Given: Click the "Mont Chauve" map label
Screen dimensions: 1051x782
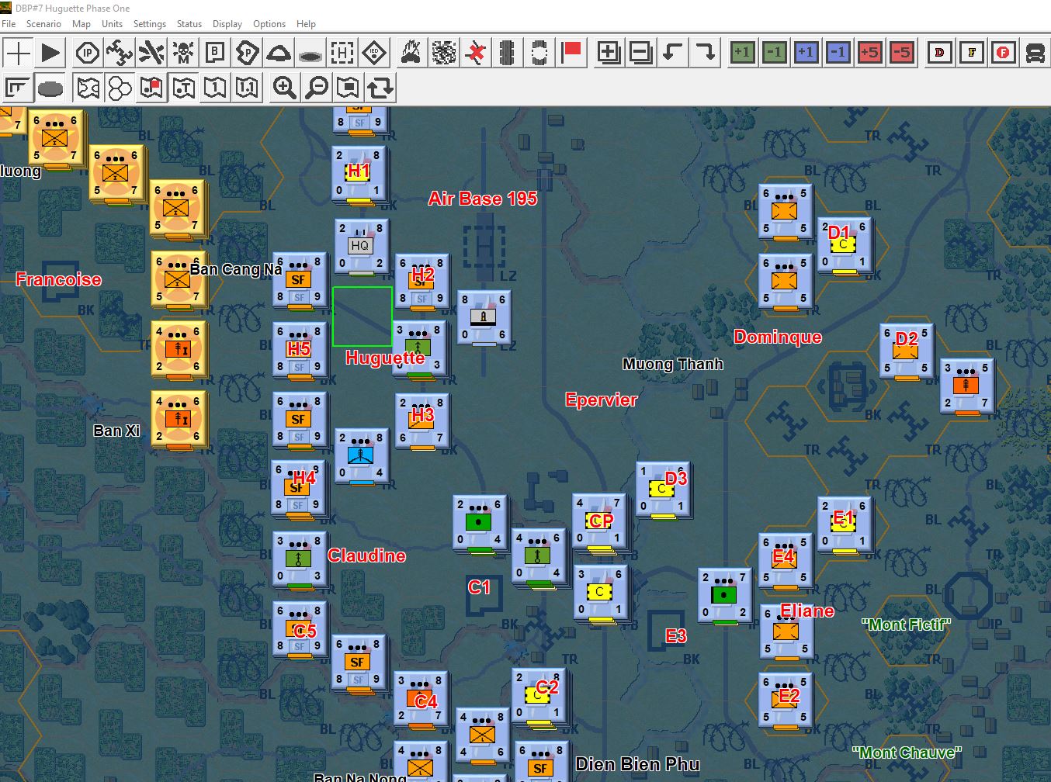Looking at the screenshot, I should (x=907, y=753).
